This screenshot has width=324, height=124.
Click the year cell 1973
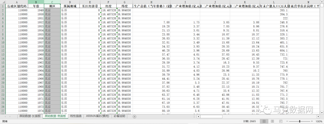click(36, 107)
